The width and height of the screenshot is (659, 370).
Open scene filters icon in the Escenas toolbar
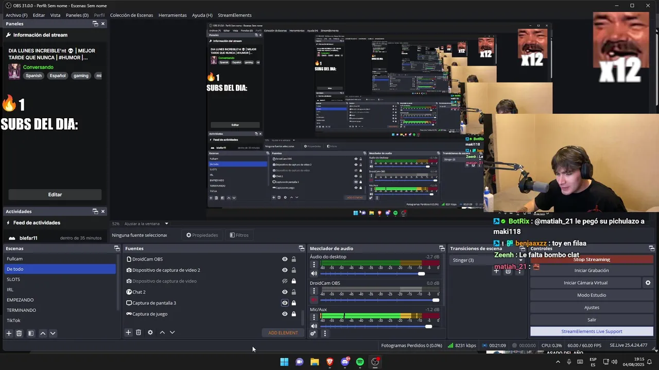click(31, 334)
